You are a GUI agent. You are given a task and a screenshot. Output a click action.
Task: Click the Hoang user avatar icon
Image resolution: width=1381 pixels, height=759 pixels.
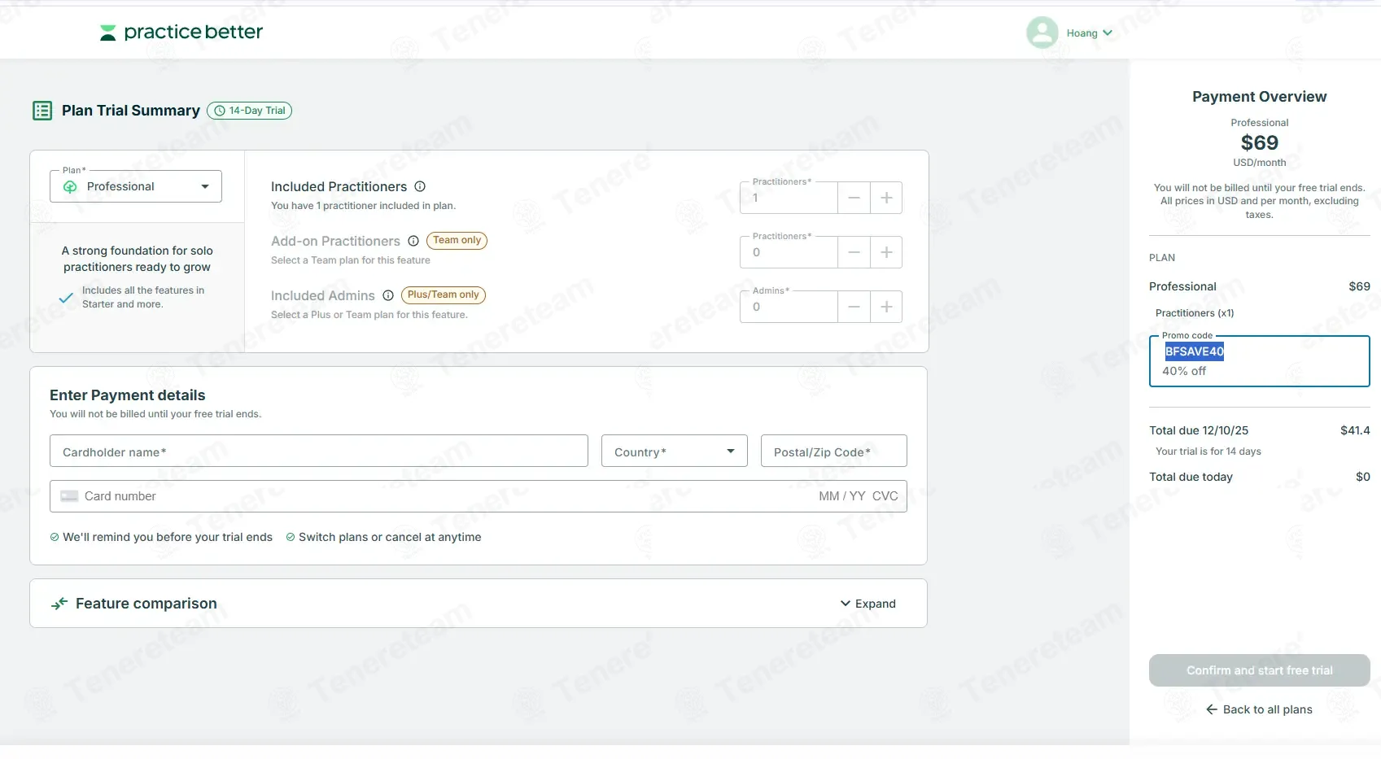coord(1042,33)
